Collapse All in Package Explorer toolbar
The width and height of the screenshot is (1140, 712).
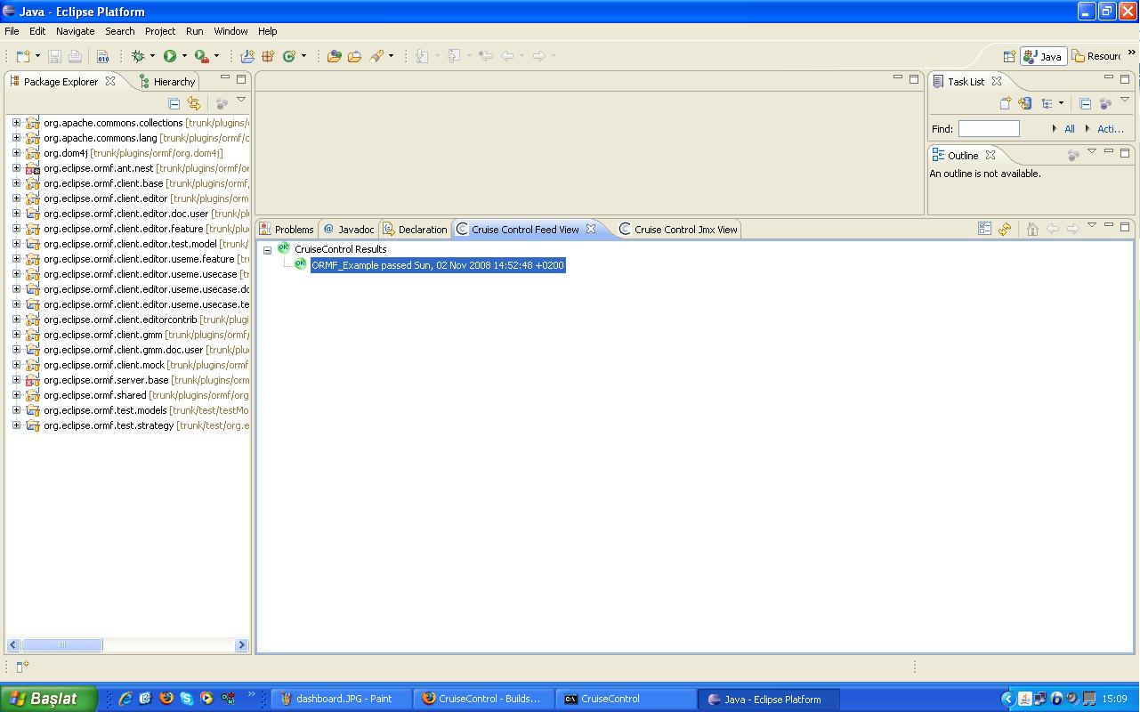click(x=174, y=104)
